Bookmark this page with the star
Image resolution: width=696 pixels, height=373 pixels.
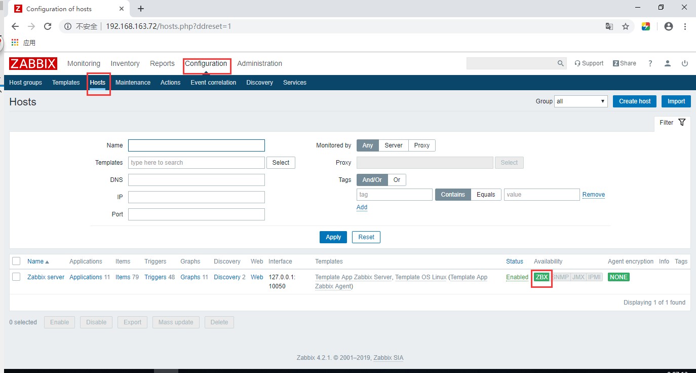click(626, 26)
